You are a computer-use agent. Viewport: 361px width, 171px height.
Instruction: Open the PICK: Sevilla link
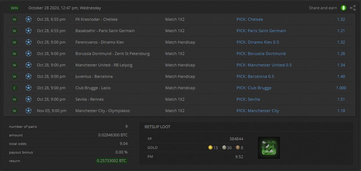[248, 99]
